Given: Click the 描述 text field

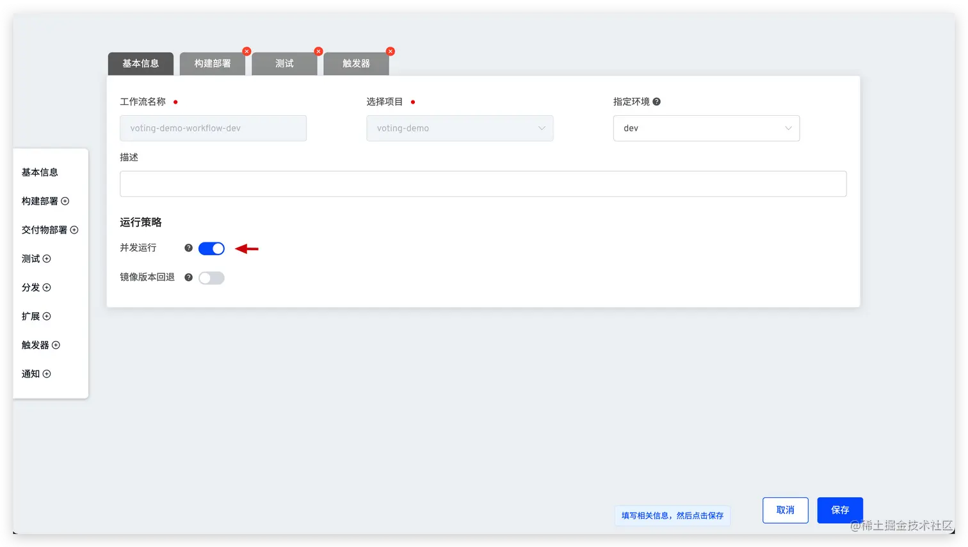Looking at the screenshot, I should click(x=483, y=184).
